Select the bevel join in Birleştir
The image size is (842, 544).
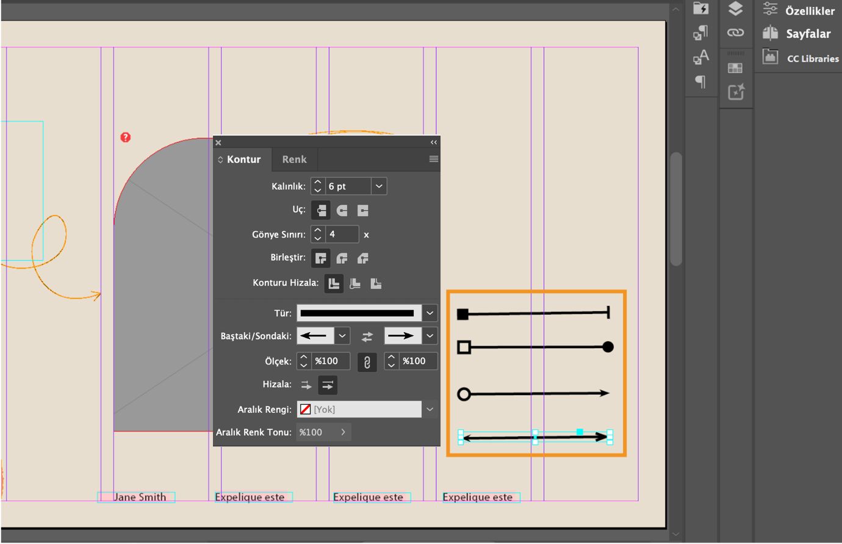[x=363, y=258]
